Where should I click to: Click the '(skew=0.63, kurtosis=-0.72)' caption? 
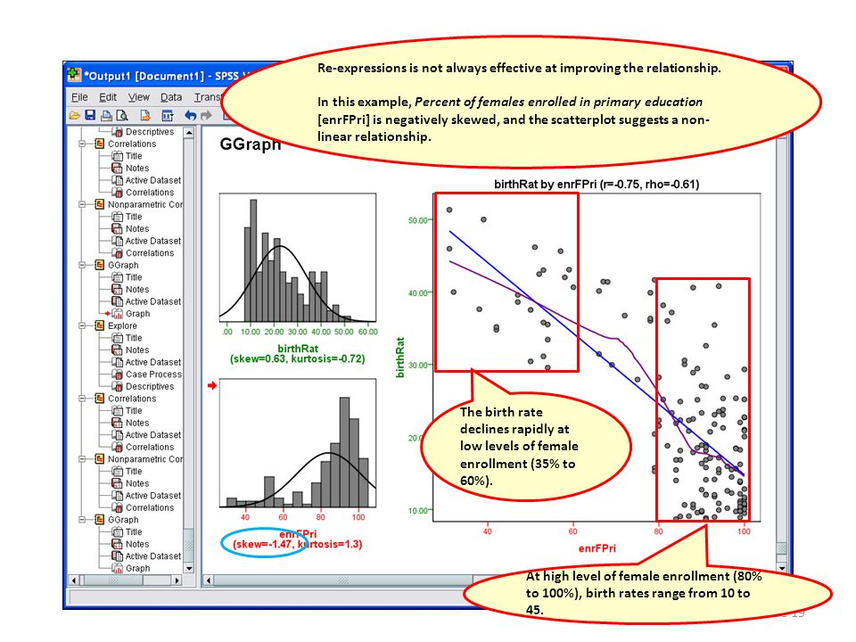[x=298, y=358]
